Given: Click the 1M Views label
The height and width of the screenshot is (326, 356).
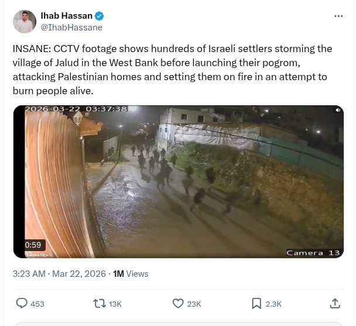Looking at the screenshot, I should (x=131, y=273).
